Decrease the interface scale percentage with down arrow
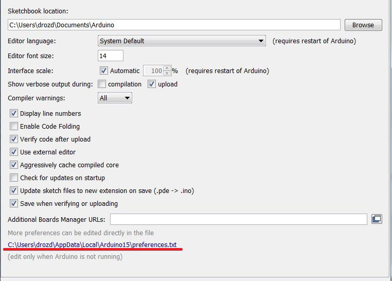392x281 pixels. 167,73
